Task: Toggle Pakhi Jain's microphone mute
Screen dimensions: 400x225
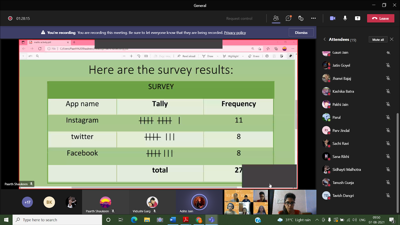Action: [388, 104]
